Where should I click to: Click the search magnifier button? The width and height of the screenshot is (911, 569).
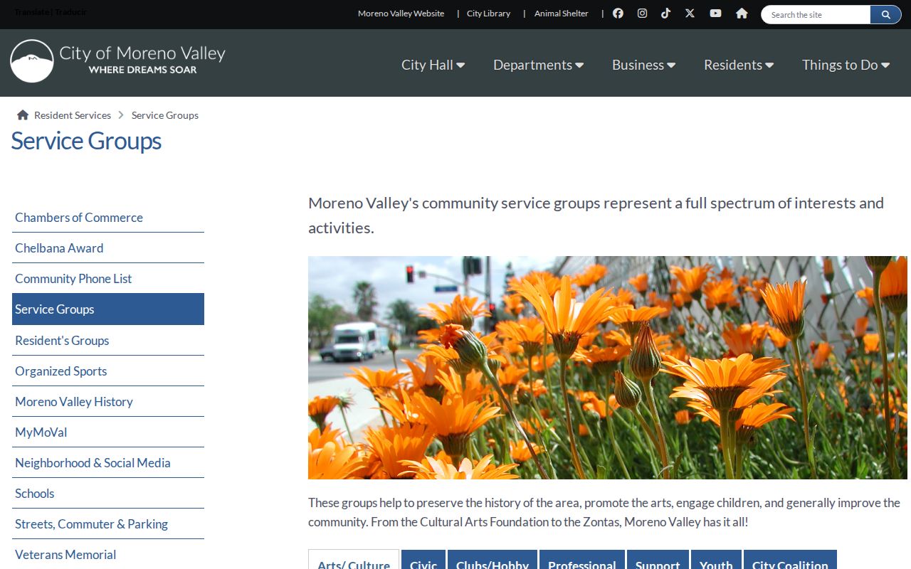[x=886, y=14]
